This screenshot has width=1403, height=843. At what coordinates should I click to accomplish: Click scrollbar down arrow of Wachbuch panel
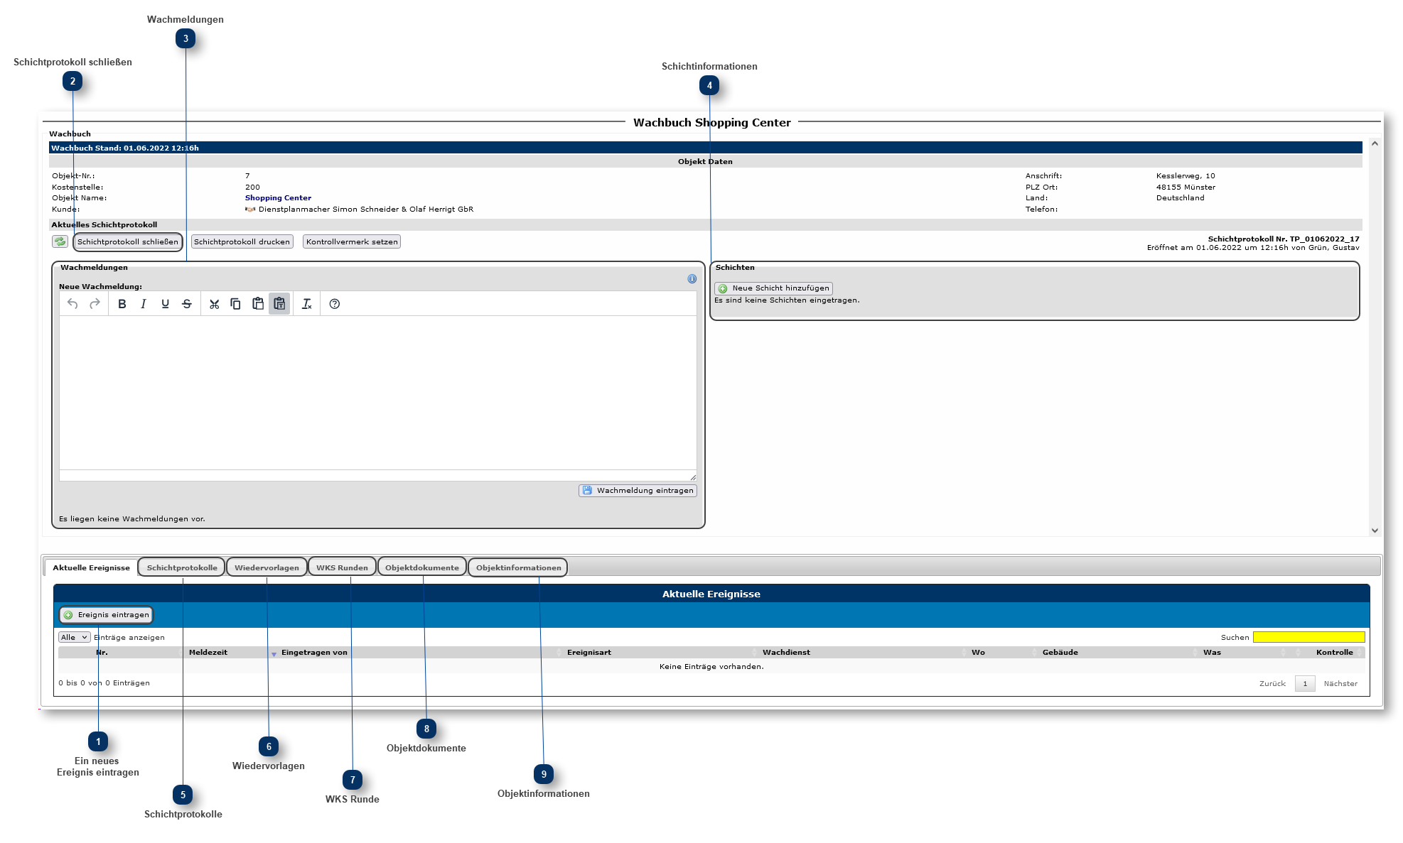[x=1375, y=530]
